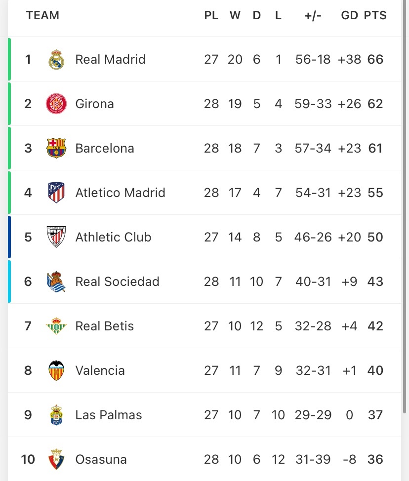Open the Real Madrid team name link

tap(110, 60)
